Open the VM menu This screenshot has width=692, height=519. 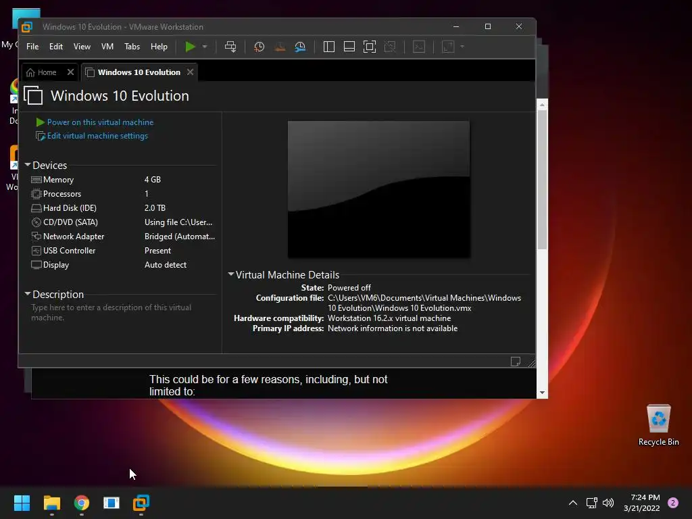107,47
